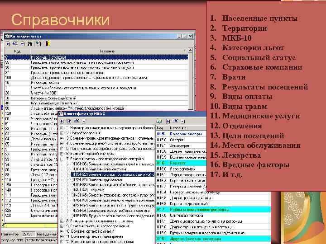This screenshot has height=244, width=326.
Task: Click the delete node icon in MKB tree toolbar
Action: (84, 121)
